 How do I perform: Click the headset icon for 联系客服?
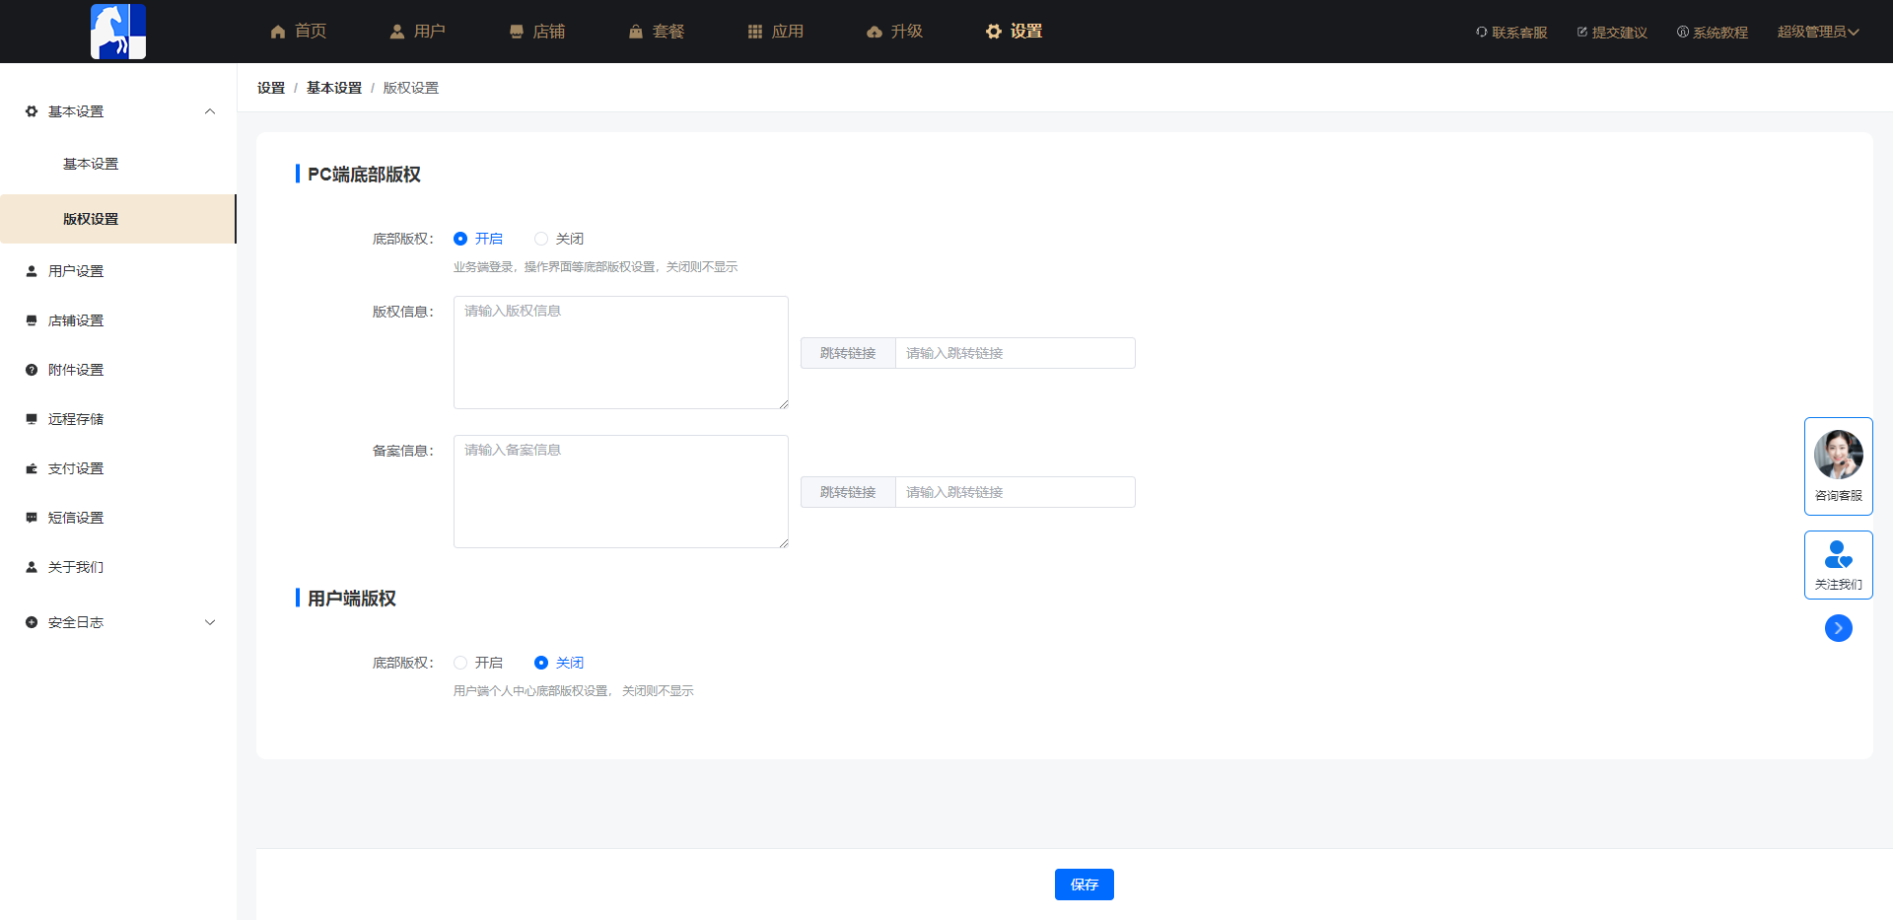[1482, 33]
